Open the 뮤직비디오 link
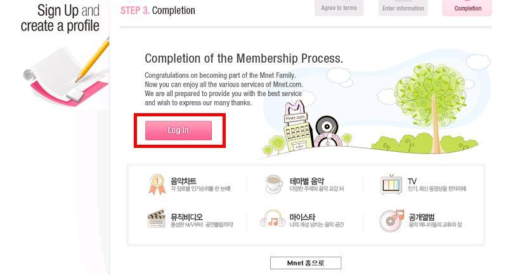 coord(186,217)
